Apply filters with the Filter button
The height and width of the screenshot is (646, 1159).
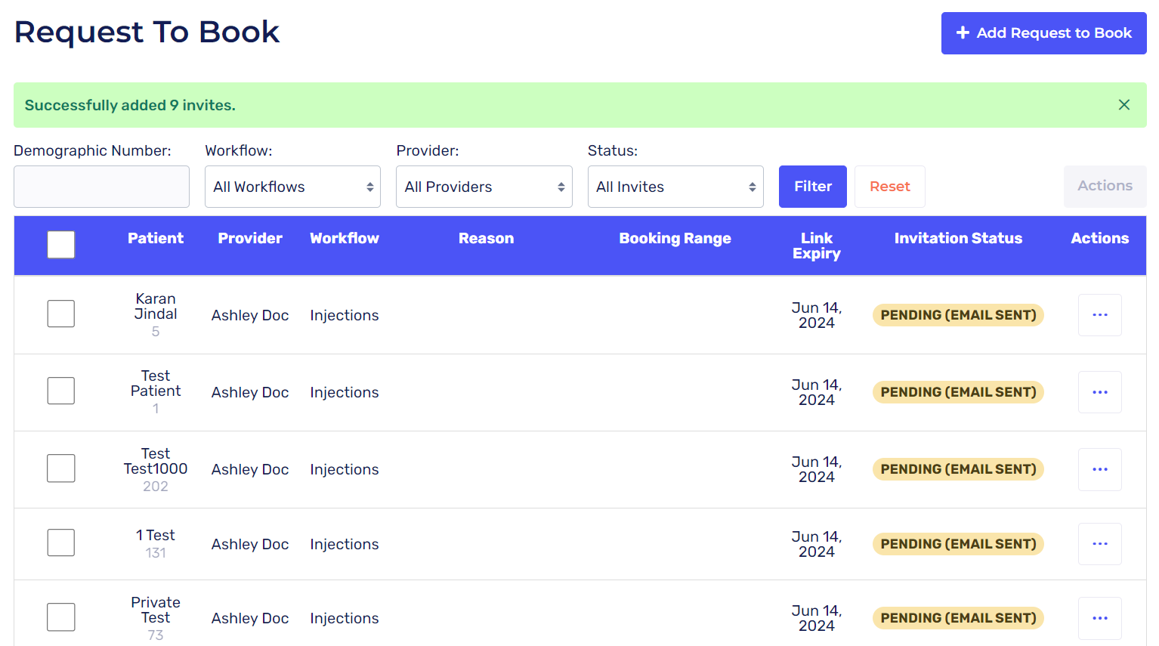(x=812, y=187)
